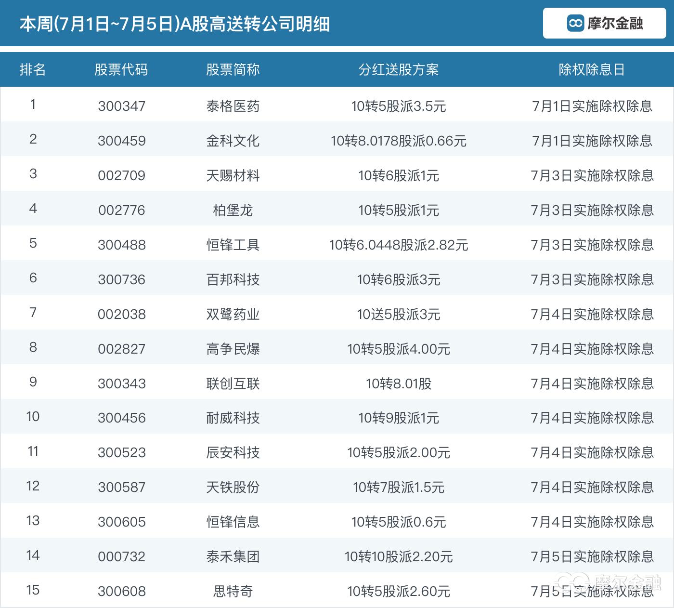Click stock name 柏堡龙
Image resolution: width=674 pixels, height=608 pixels.
[x=233, y=210]
